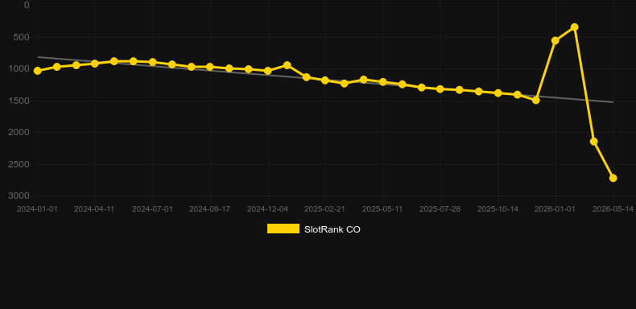
Task: Select the data point above 2026-01-01
Action: [555, 40]
